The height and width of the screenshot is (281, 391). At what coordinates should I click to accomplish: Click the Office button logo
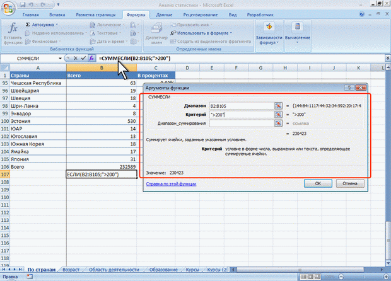8,8
